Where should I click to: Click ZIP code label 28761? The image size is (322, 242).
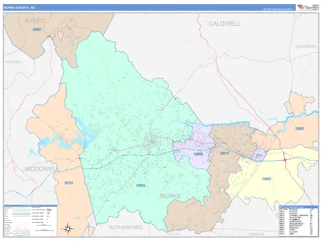coord(68,183)
